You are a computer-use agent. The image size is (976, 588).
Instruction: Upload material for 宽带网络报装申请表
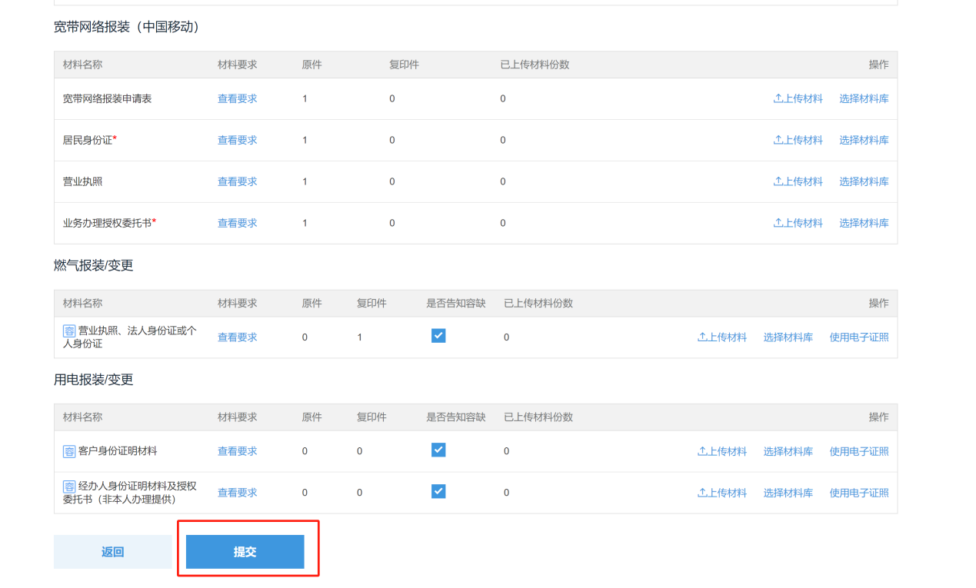click(x=798, y=98)
